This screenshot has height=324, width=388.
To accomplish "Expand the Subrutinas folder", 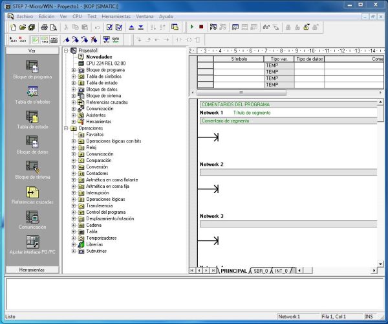I will pyautogui.click(x=74, y=251).
